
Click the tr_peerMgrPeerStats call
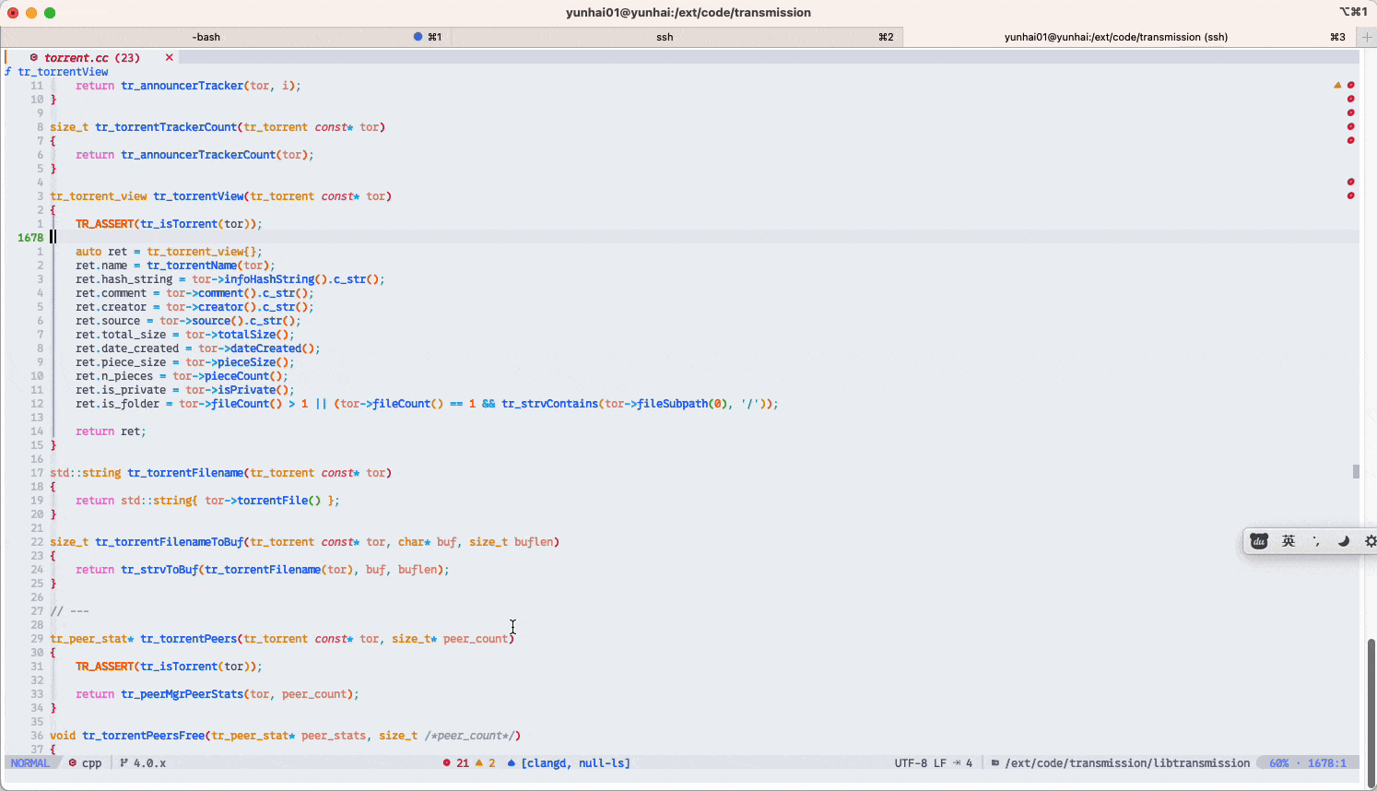coord(182,693)
